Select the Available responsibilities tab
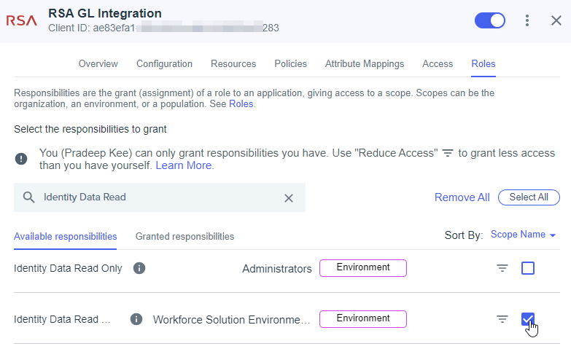 click(x=65, y=237)
